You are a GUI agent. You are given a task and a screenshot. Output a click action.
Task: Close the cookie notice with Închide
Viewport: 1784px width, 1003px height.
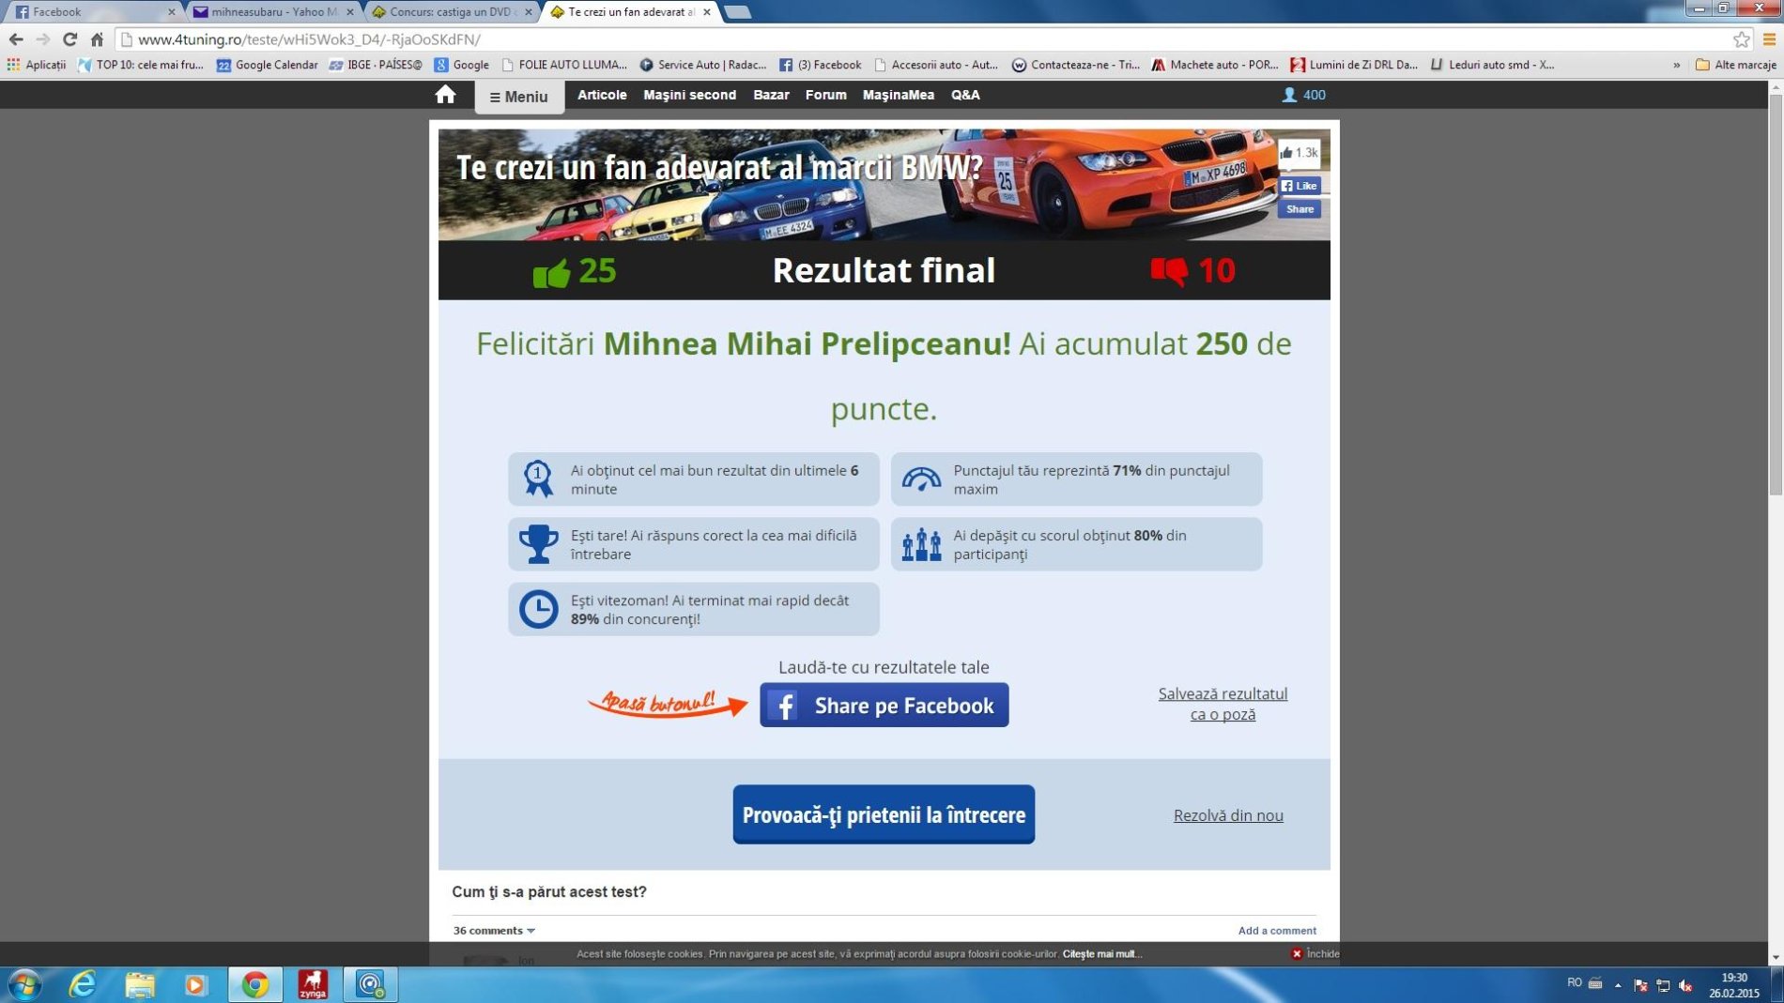1315,953
